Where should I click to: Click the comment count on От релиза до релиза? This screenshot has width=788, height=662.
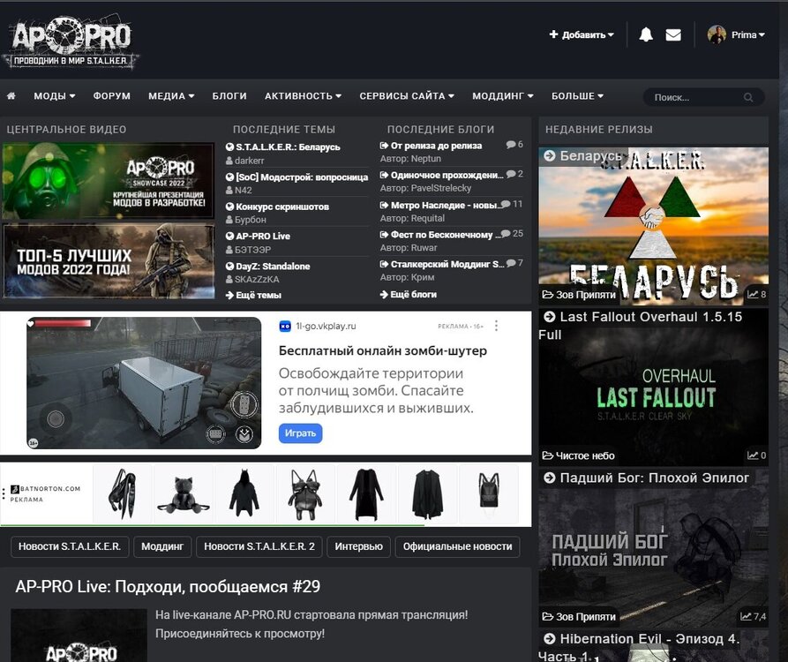pos(514,144)
